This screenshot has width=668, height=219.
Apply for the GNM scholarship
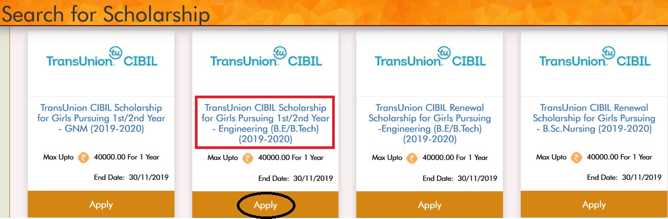tap(102, 205)
